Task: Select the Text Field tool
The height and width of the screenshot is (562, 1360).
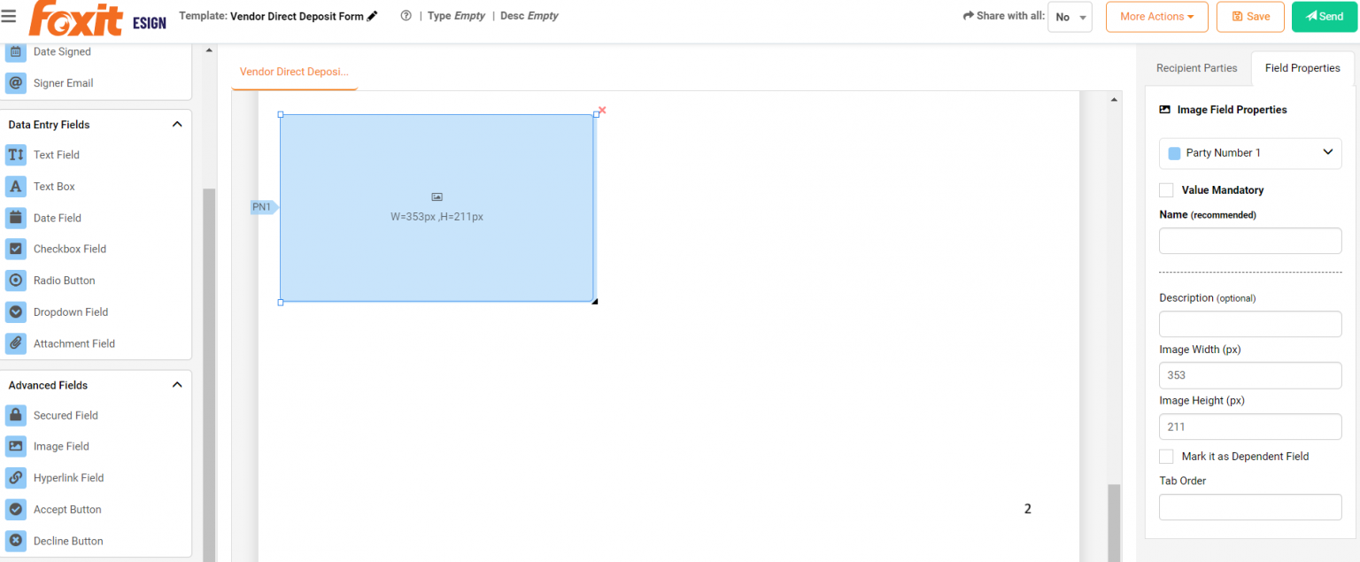Action: tap(56, 154)
